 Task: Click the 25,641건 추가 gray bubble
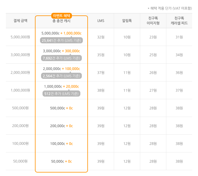(61, 40)
